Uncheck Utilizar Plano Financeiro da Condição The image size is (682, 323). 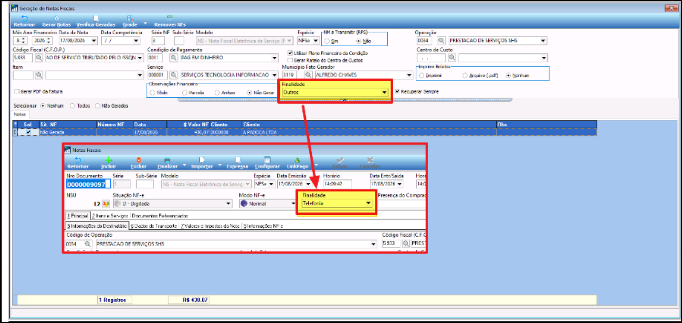[x=290, y=53]
